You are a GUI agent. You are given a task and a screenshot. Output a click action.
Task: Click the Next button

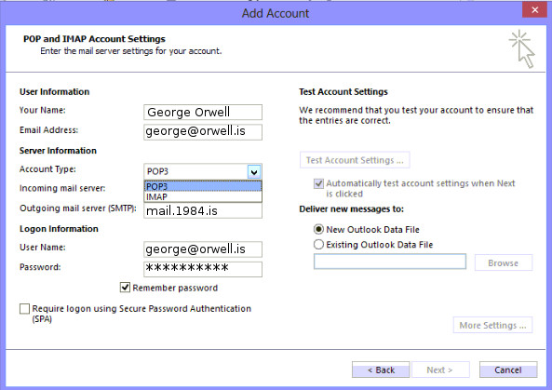pos(440,370)
